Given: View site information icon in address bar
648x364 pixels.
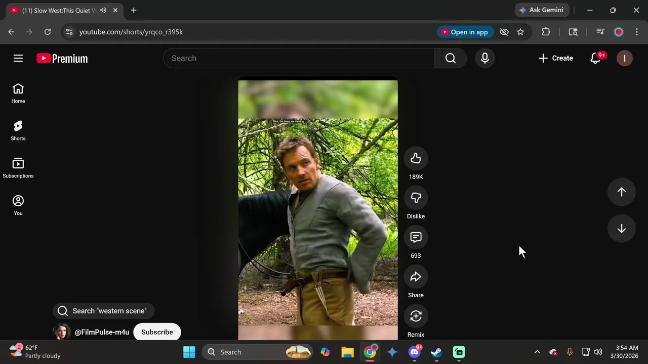Looking at the screenshot, I should coord(69,32).
